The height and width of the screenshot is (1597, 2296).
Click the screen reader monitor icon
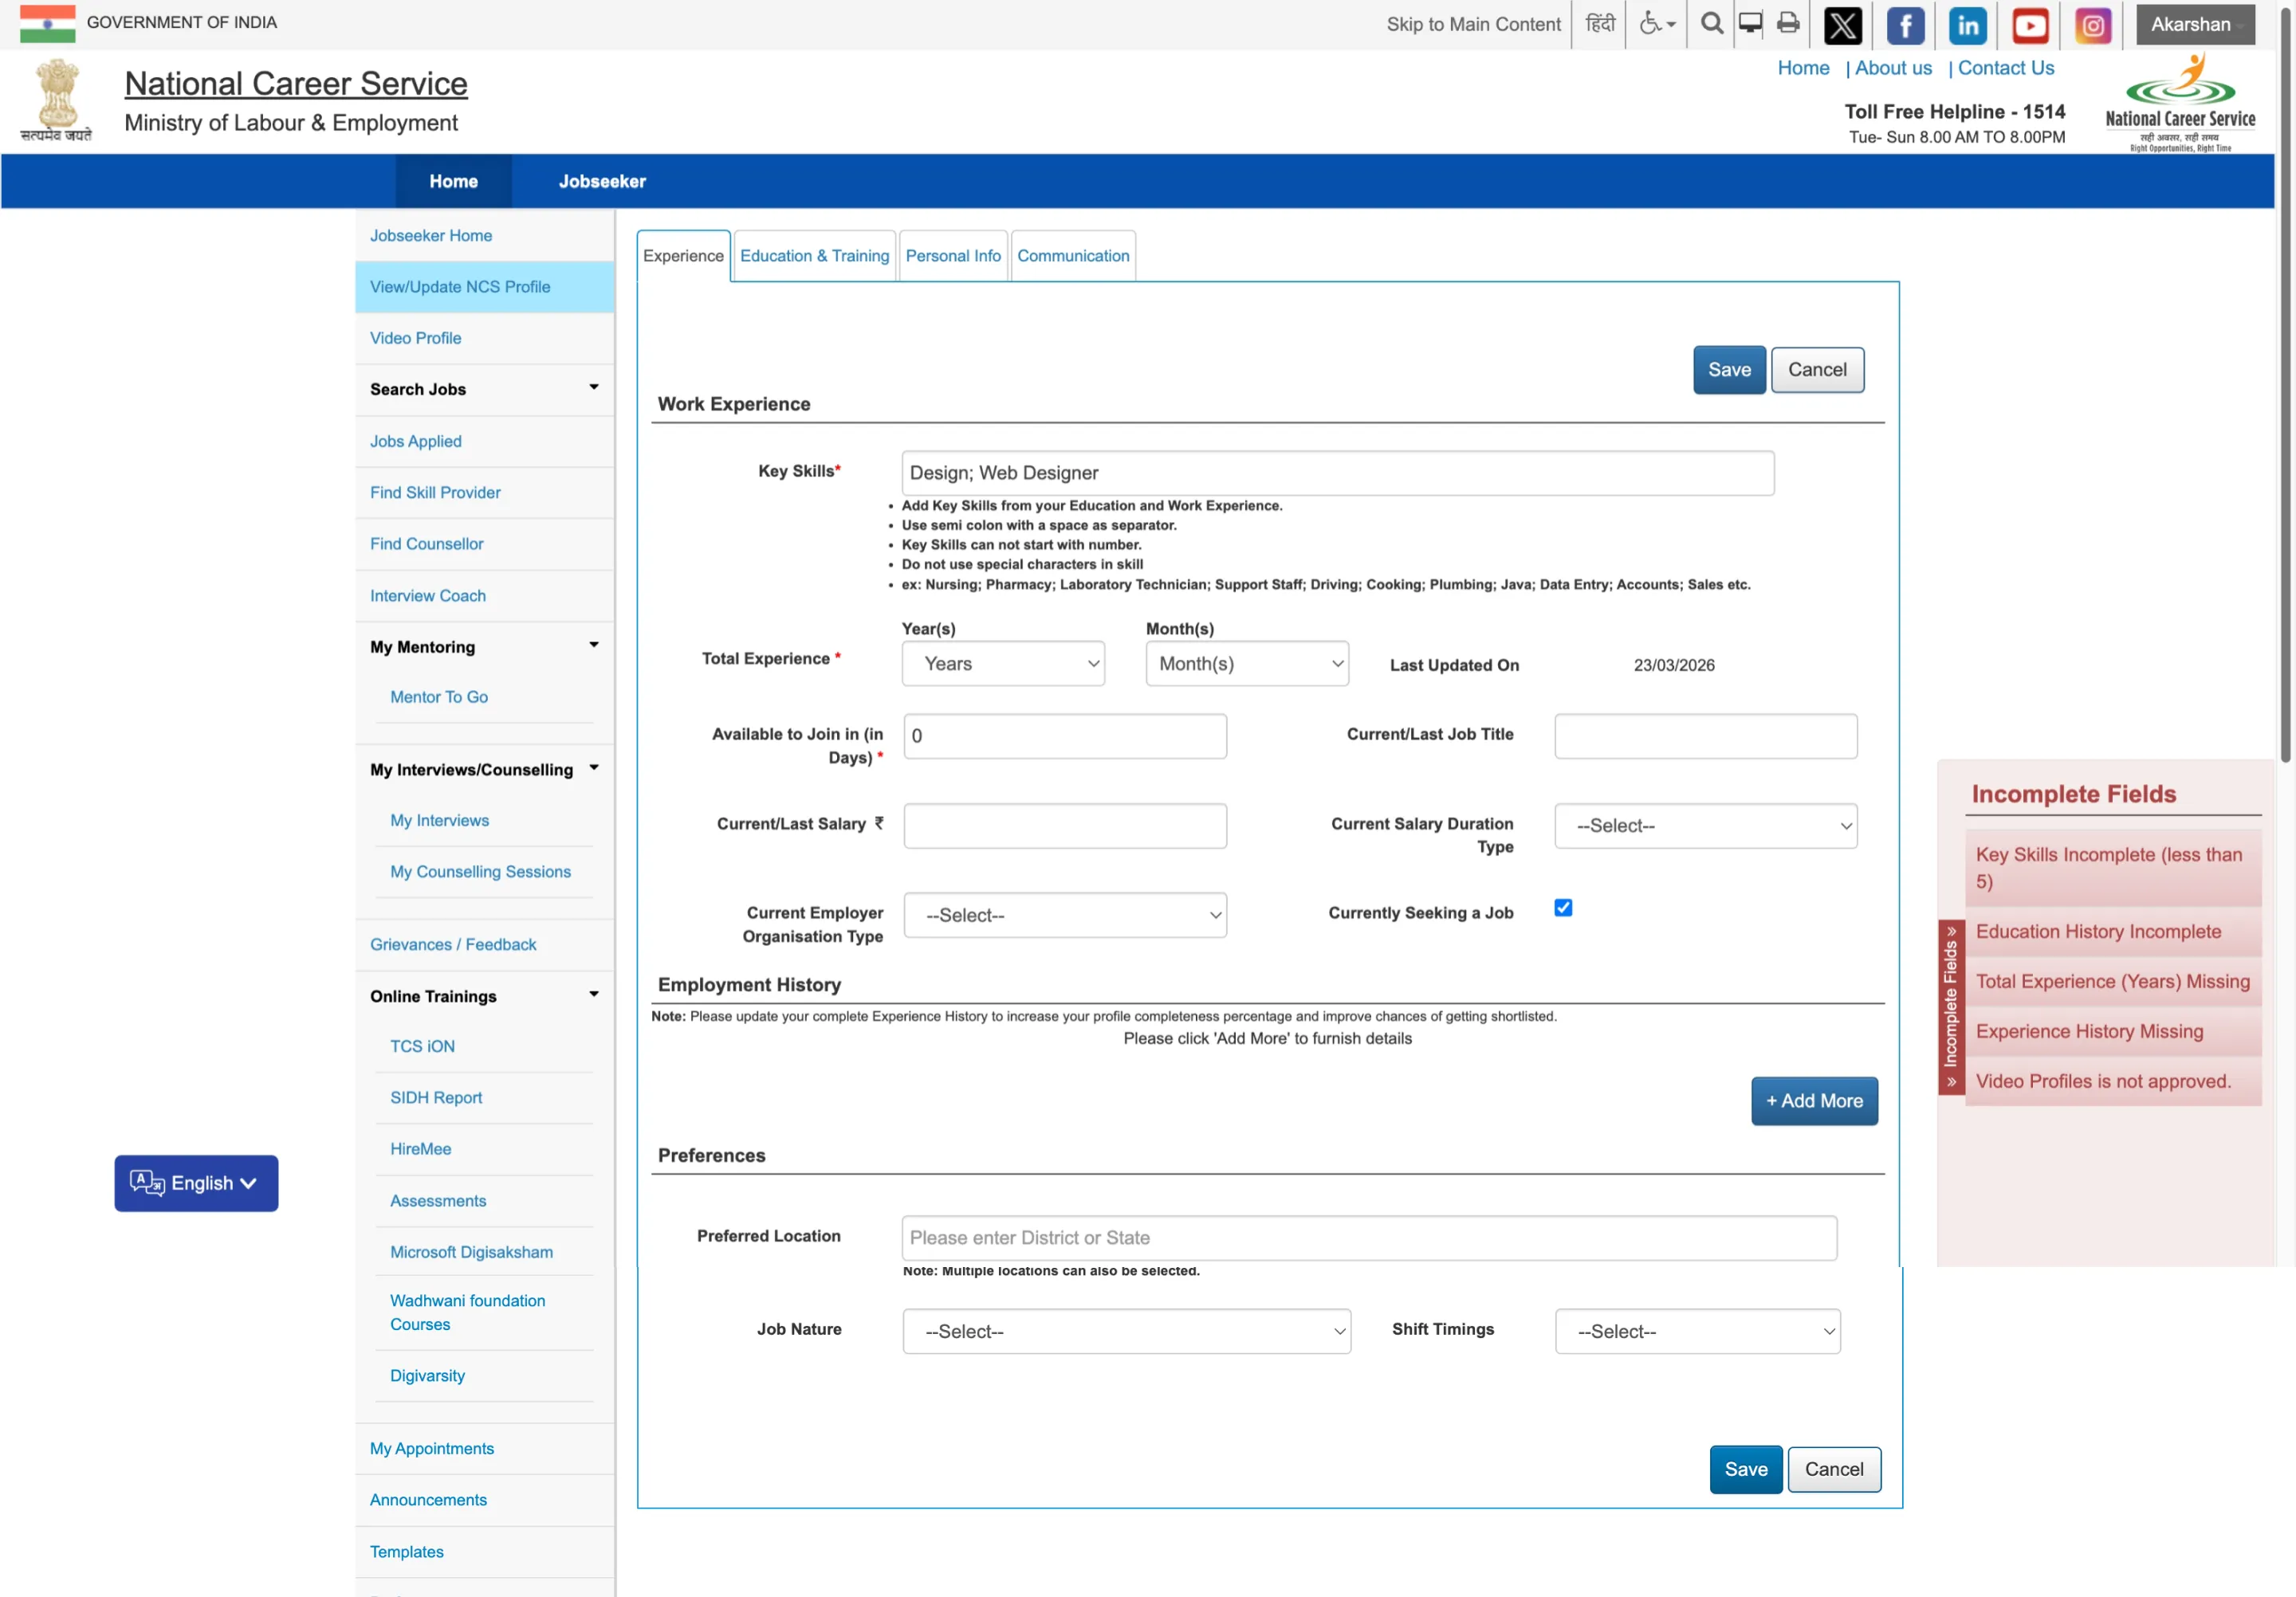pos(1750,24)
